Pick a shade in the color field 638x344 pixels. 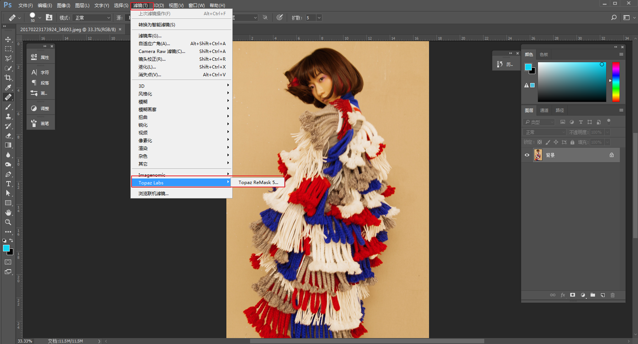[572, 82]
